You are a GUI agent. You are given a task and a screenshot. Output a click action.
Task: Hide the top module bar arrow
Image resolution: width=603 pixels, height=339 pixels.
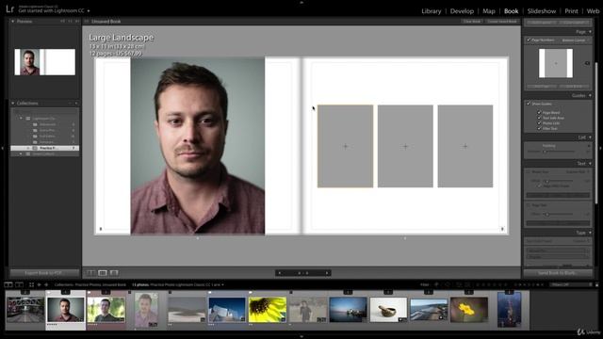pyautogui.click(x=301, y=2)
